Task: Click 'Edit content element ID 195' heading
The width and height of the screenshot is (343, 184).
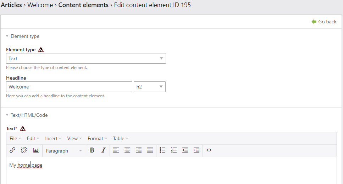Action: pyautogui.click(x=152, y=5)
